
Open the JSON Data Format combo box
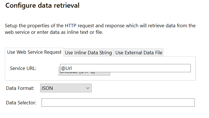tap(66, 88)
